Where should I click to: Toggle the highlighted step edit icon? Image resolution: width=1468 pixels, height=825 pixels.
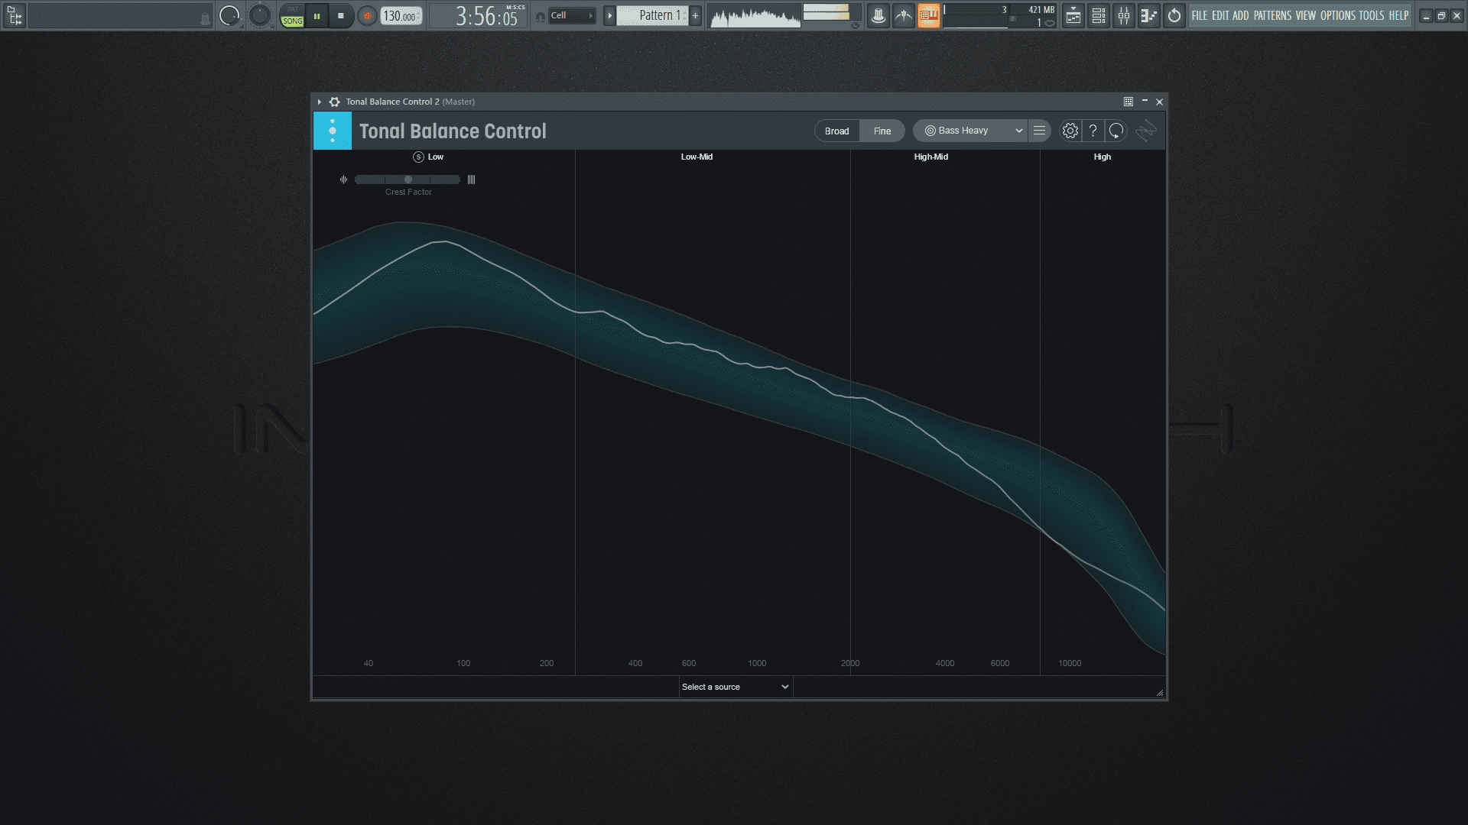[x=929, y=15]
